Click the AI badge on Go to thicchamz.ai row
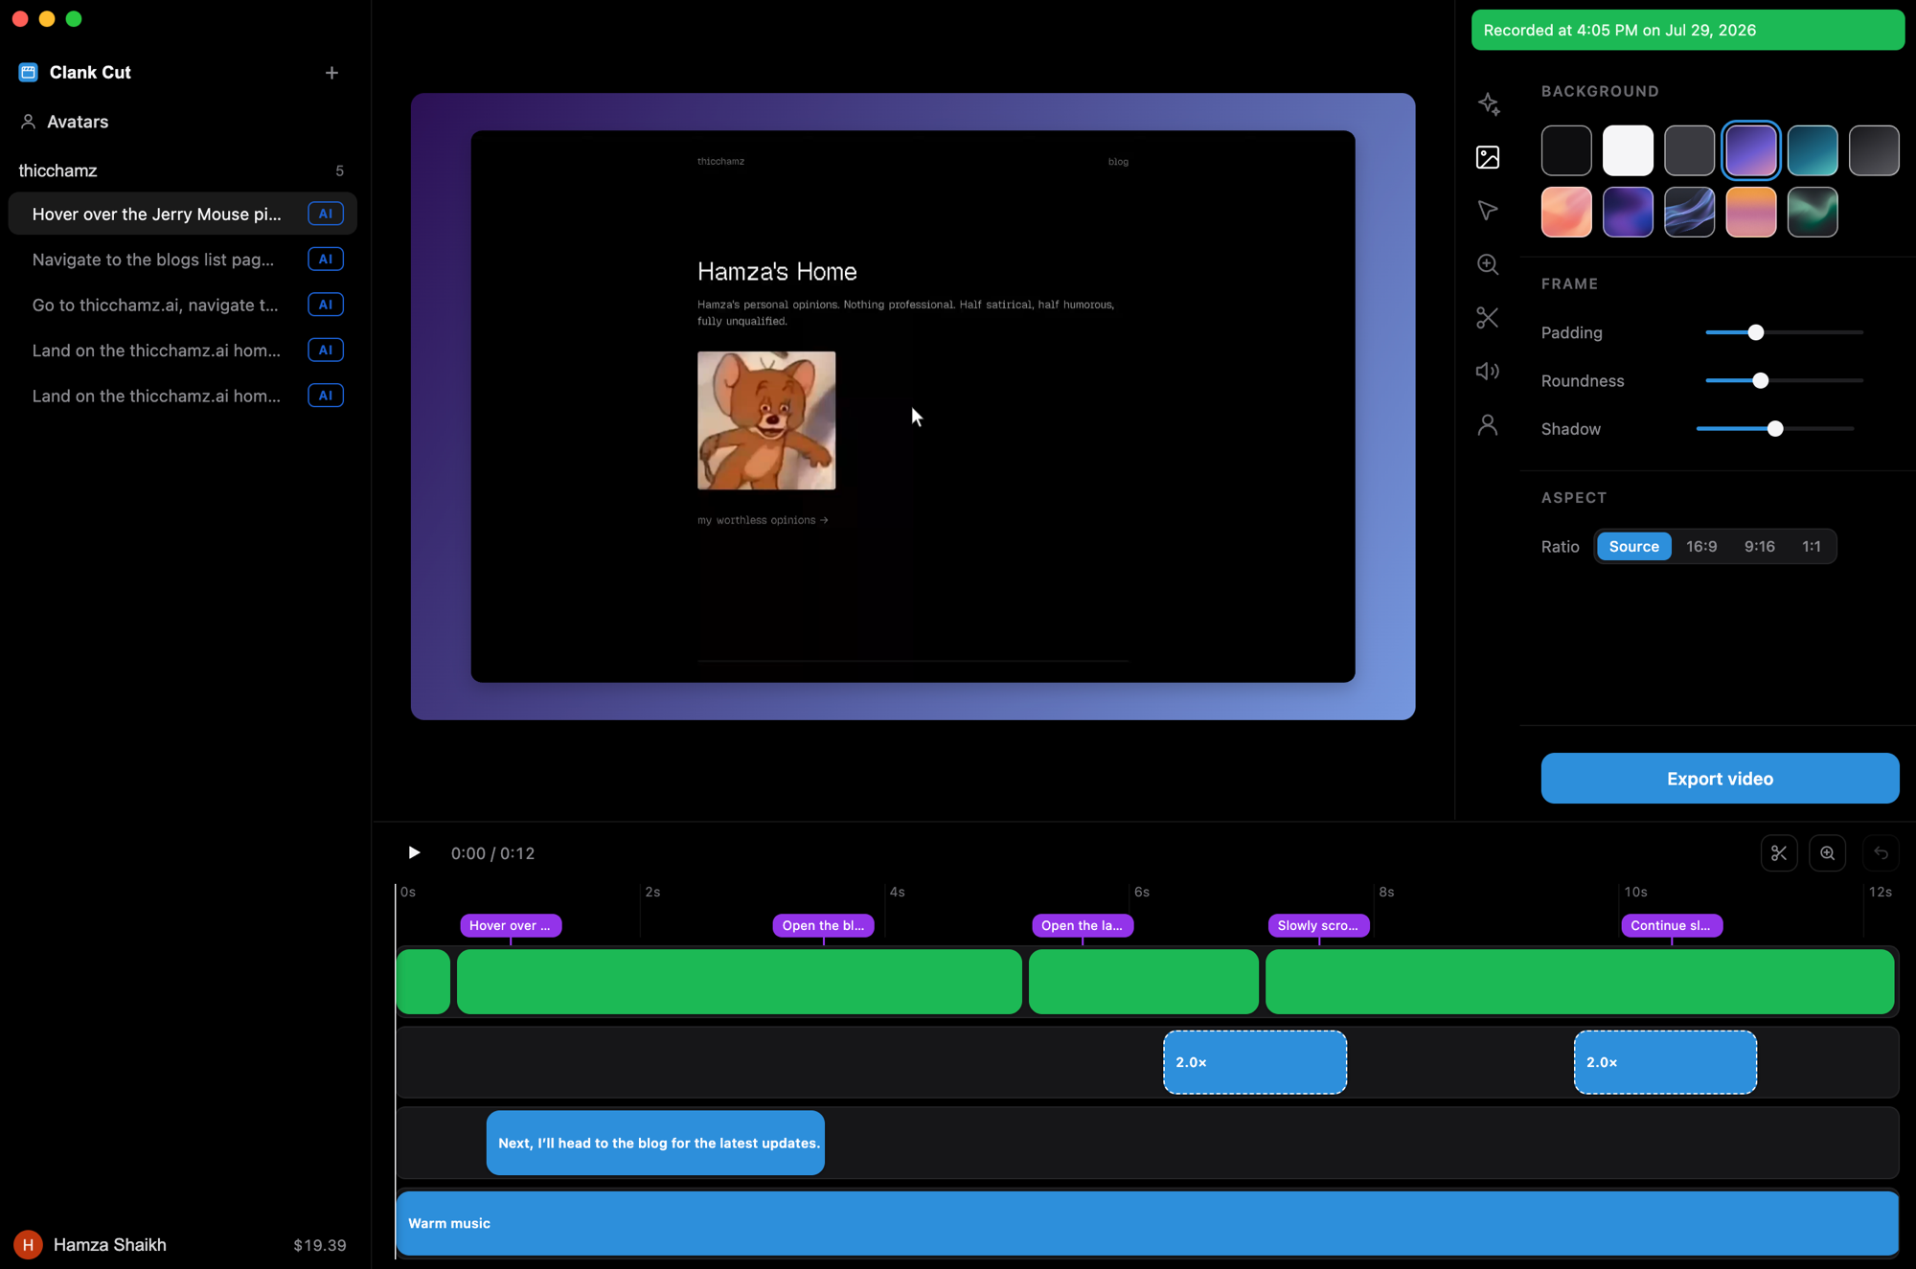This screenshot has width=1916, height=1269. (326, 305)
